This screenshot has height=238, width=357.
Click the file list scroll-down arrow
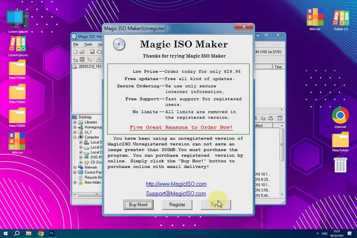coord(282,194)
